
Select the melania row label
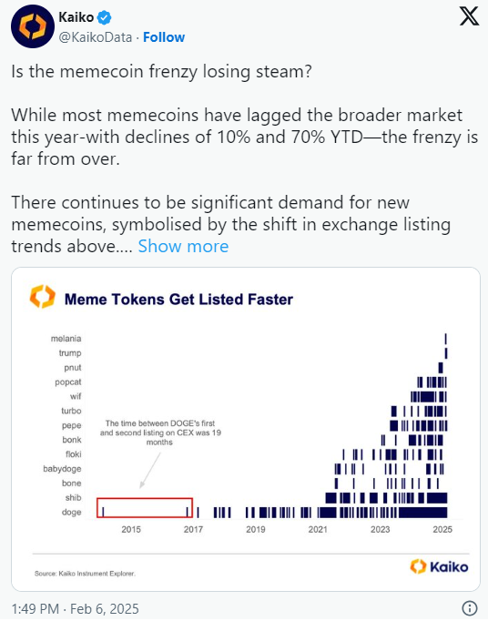66,339
